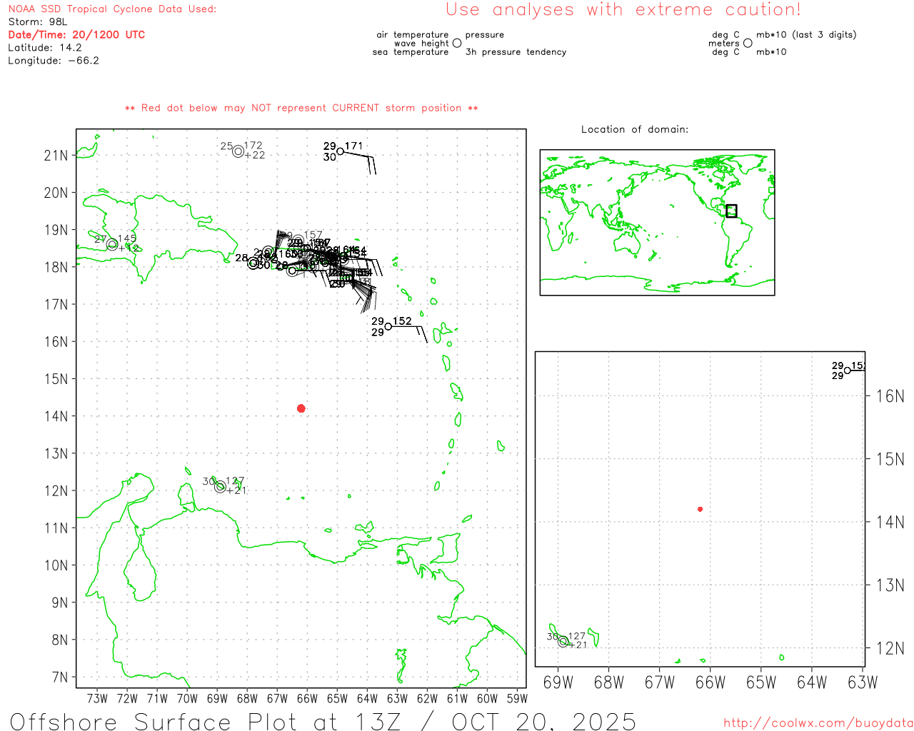Select station marker labeled 145 near Haiti
Screen dimensions: 914x731
tap(112, 244)
